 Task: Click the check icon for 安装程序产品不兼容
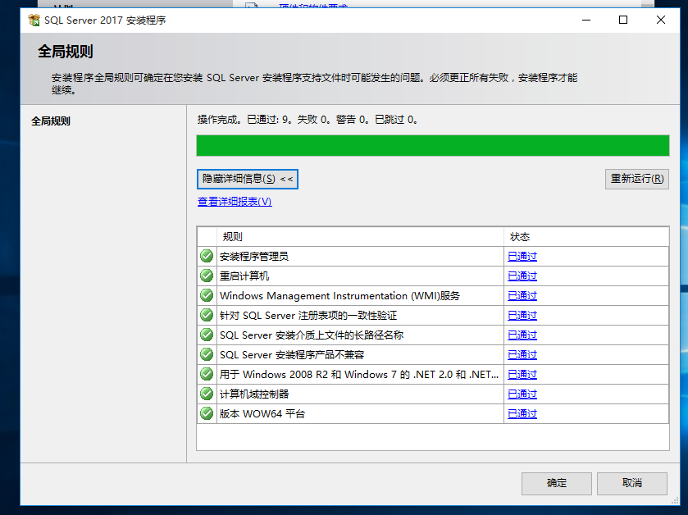pyautogui.click(x=207, y=354)
